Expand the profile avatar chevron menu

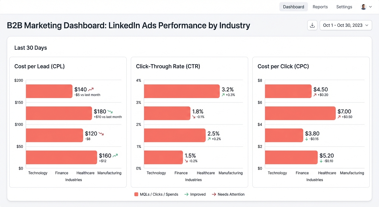(x=371, y=7)
